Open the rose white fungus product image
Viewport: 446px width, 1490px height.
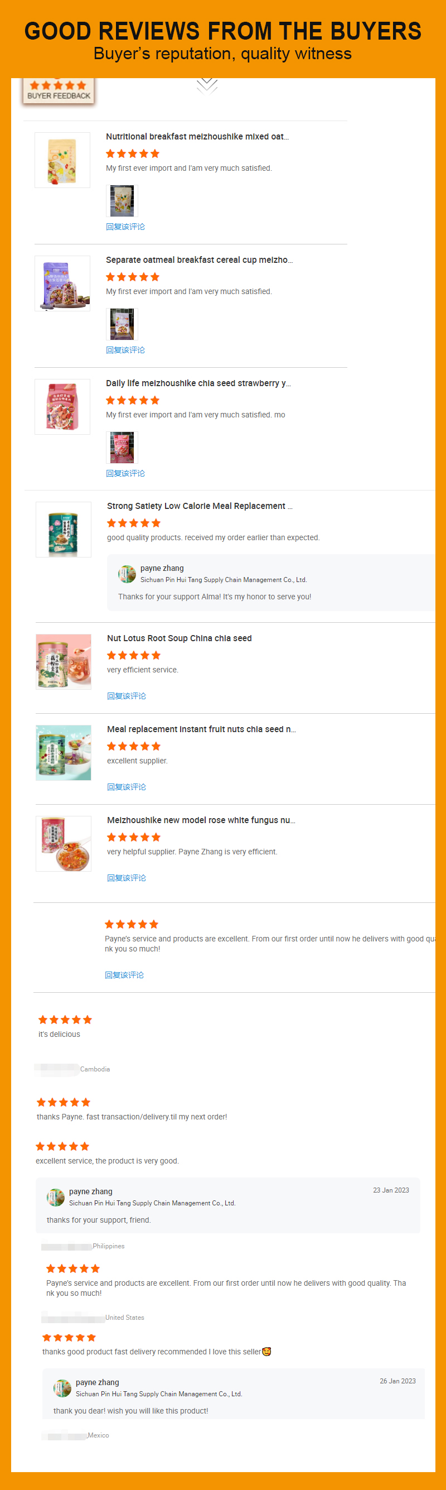(x=64, y=843)
